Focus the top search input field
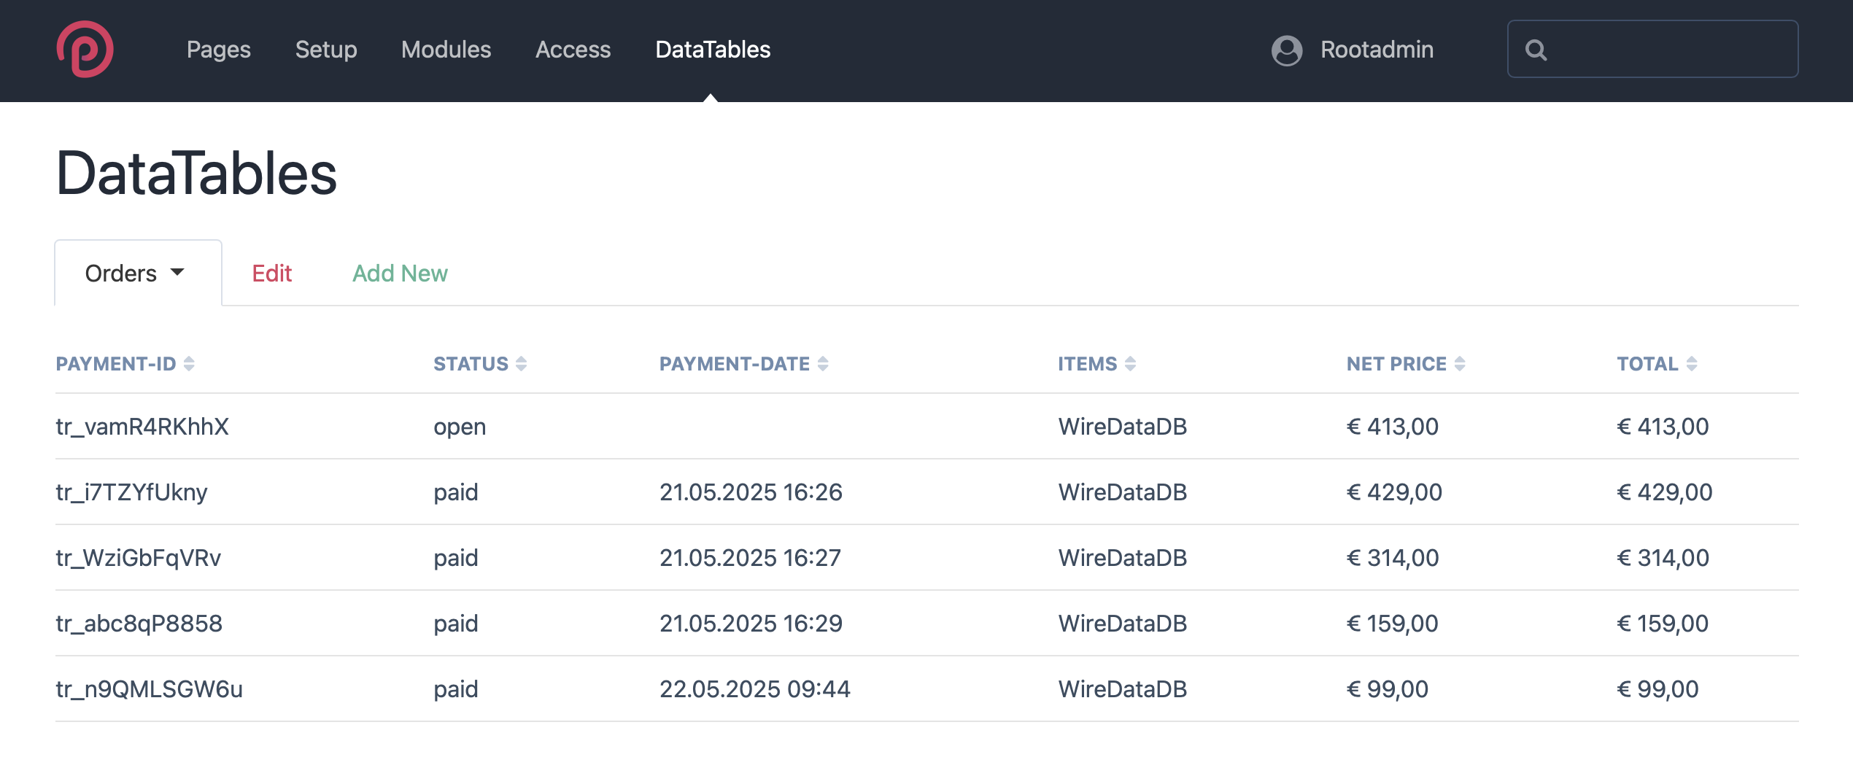 tap(1652, 49)
